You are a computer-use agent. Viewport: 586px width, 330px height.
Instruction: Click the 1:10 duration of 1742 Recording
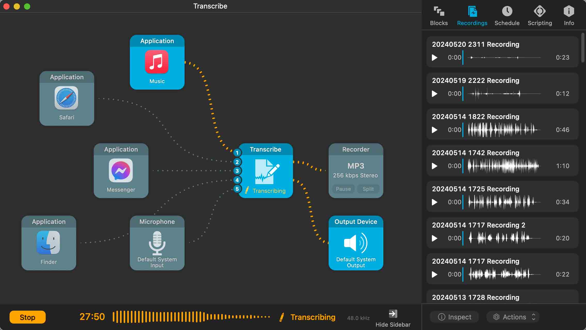563,166
